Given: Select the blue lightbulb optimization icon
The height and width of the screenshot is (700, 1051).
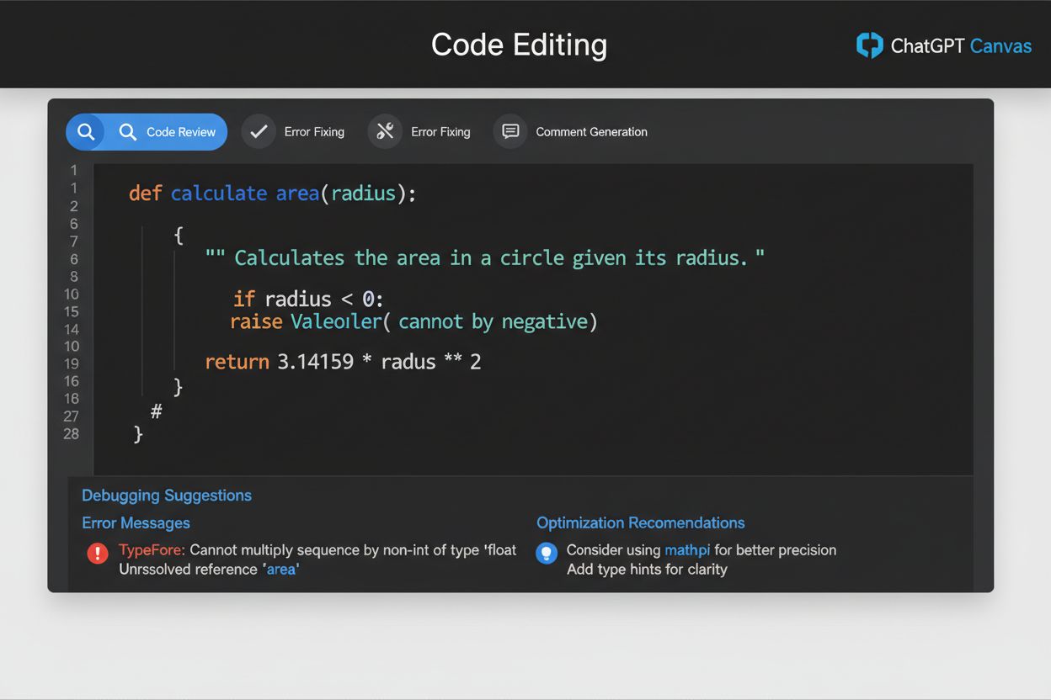Looking at the screenshot, I should pos(546,554).
